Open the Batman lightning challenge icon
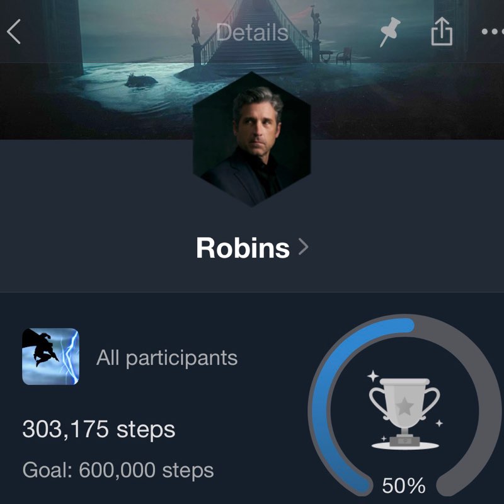This screenshot has width=504, height=504. 50,357
